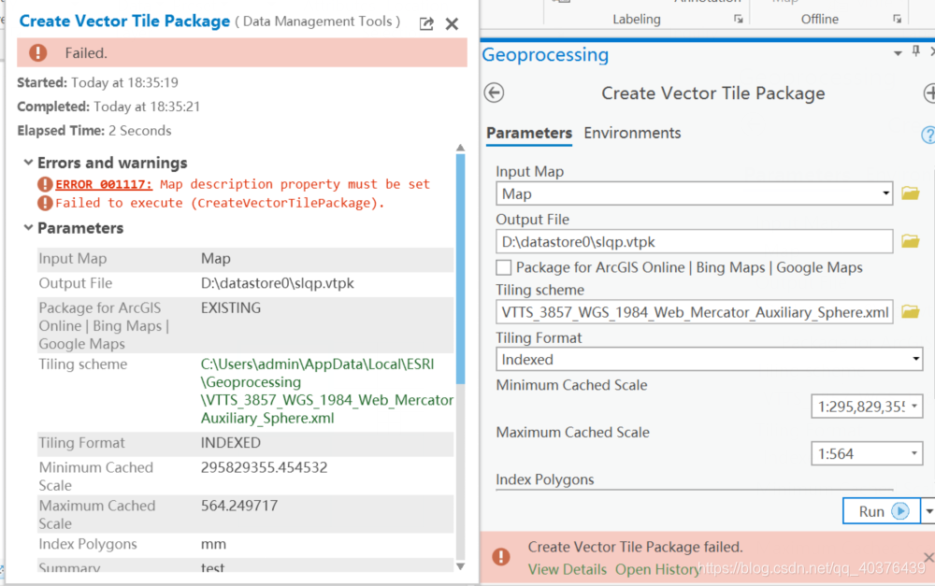Go back using the Geoprocessing back arrow
Image resolution: width=935 pixels, height=586 pixels.
[495, 93]
